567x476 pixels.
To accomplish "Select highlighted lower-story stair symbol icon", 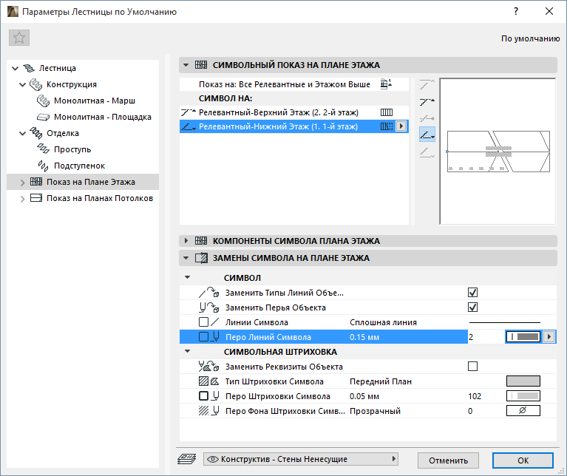I will (427, 135).
